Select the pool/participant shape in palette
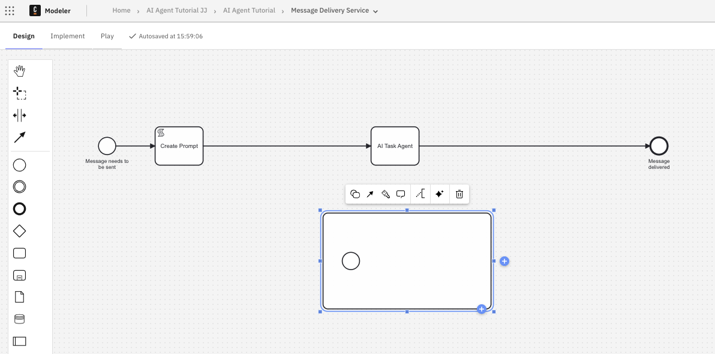The image size is (715, 354). click(x=20, y=341)
